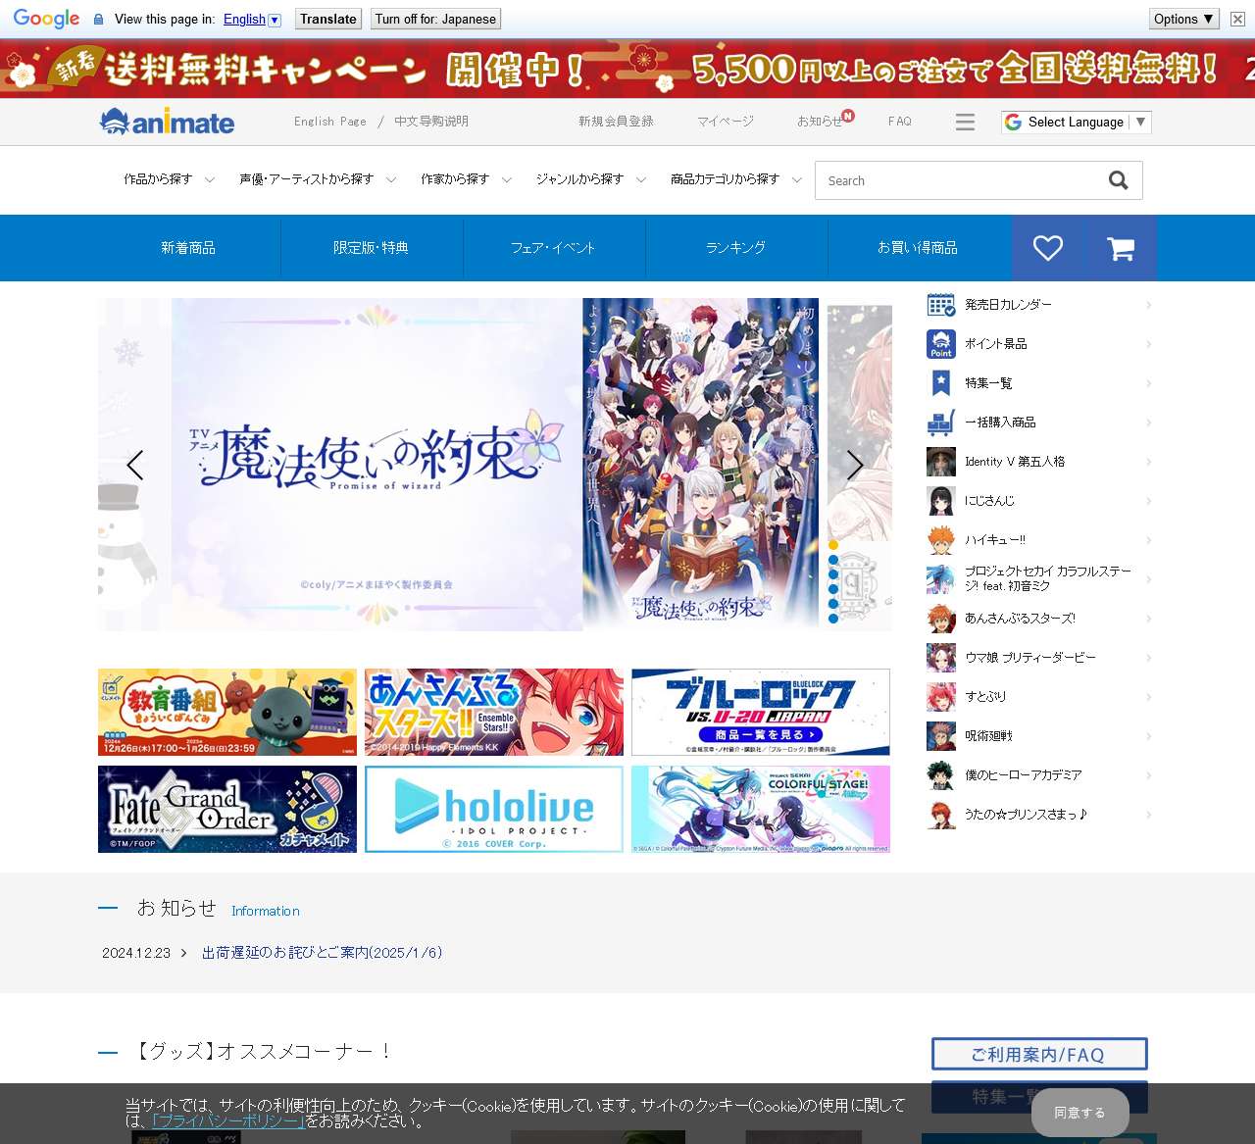Expand 商品カテゴリから探す dropdown
Screen dimensions: 1255x1144
736,179
